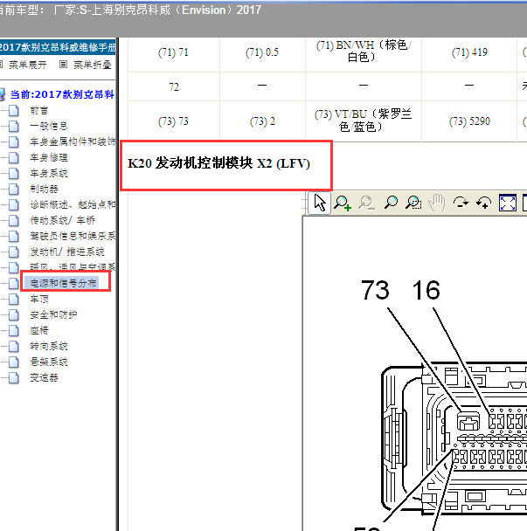Click table cell (71) 419

[x=469, y=52]
